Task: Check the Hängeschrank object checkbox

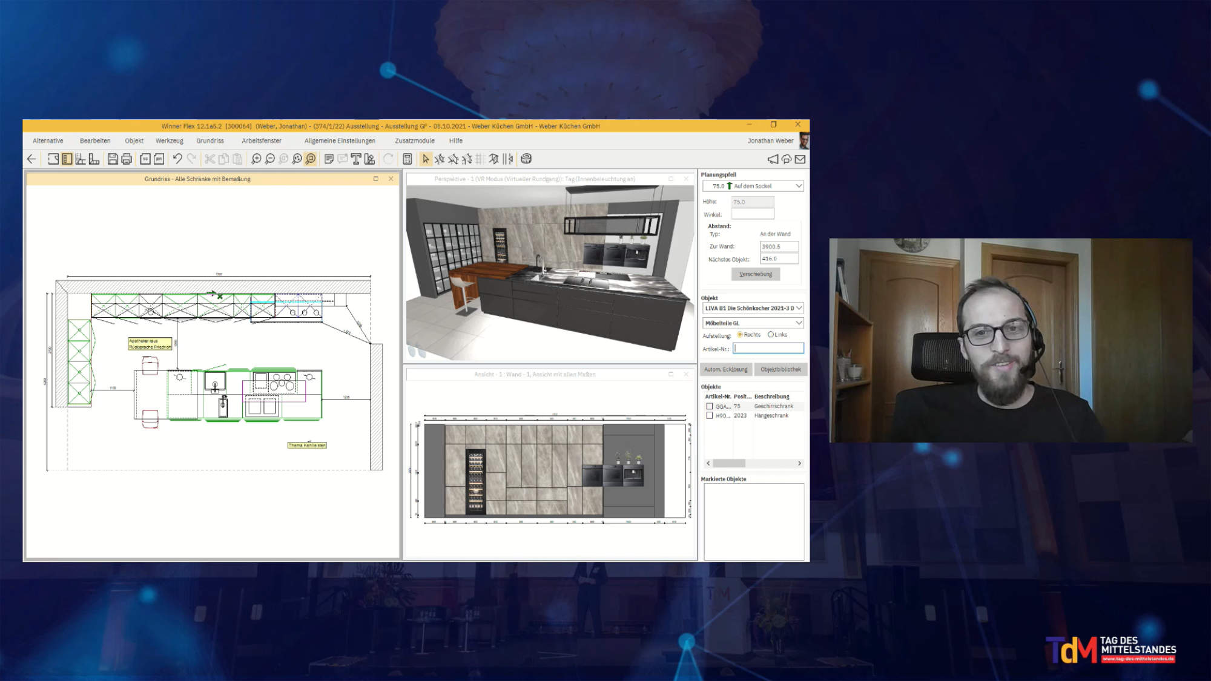Action: (710, 416)
